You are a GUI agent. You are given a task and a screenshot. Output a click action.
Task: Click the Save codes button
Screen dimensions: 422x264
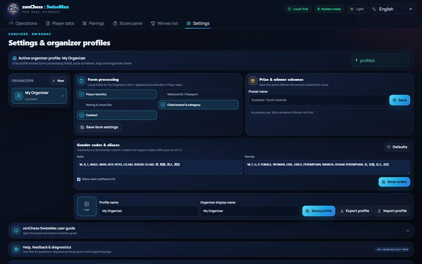(x=394, y=182)
